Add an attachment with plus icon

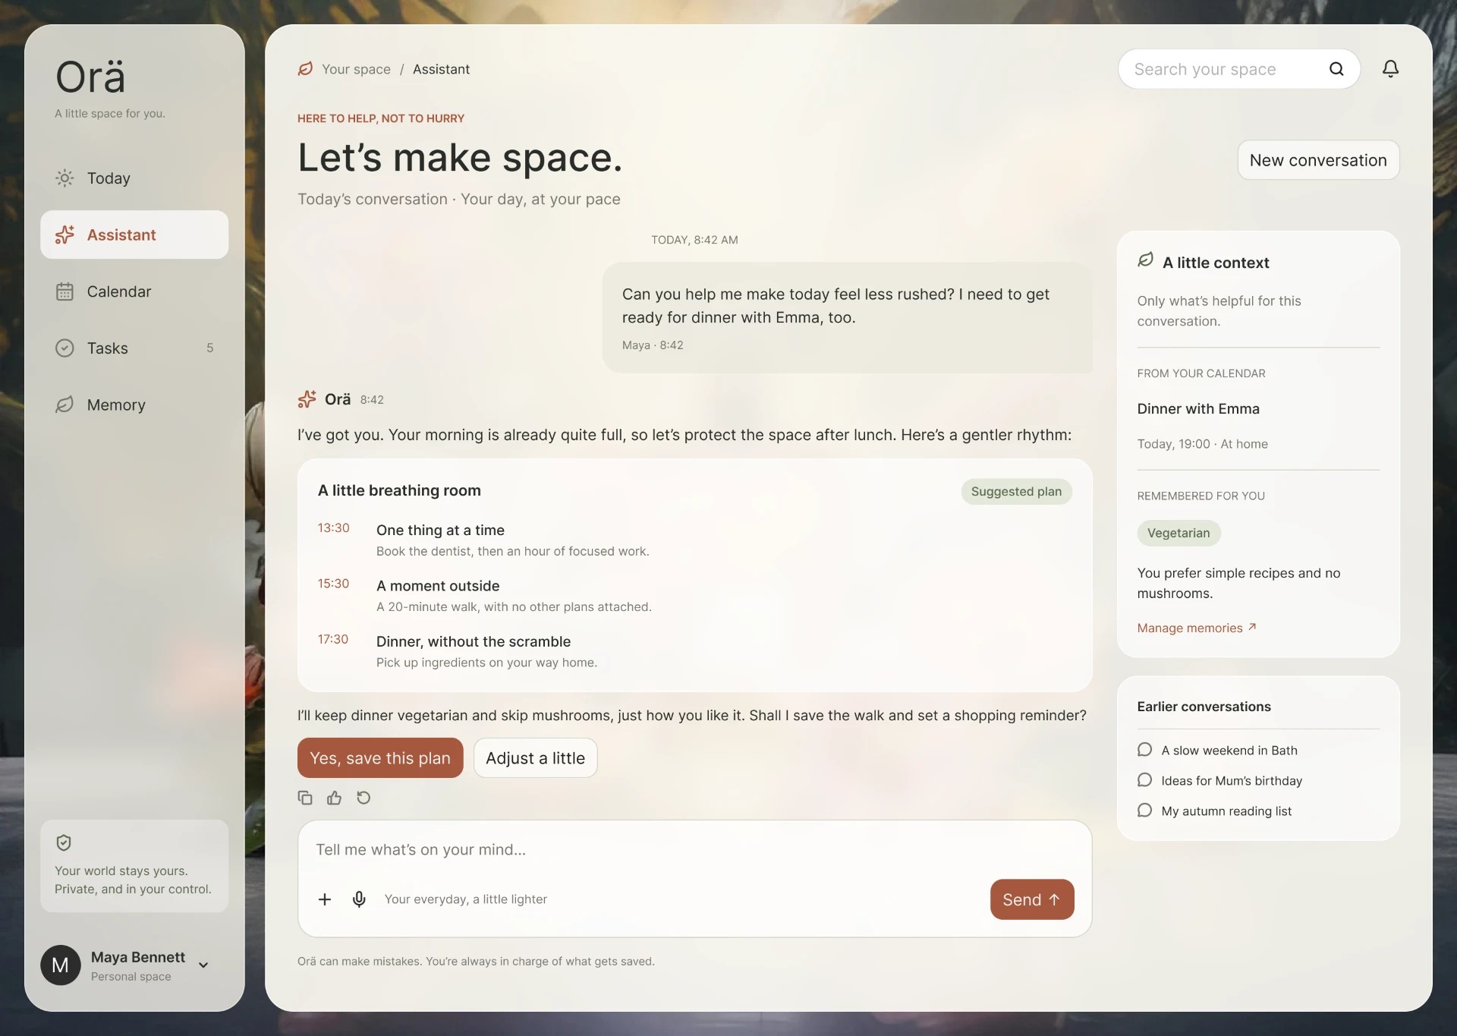point(325,899)
